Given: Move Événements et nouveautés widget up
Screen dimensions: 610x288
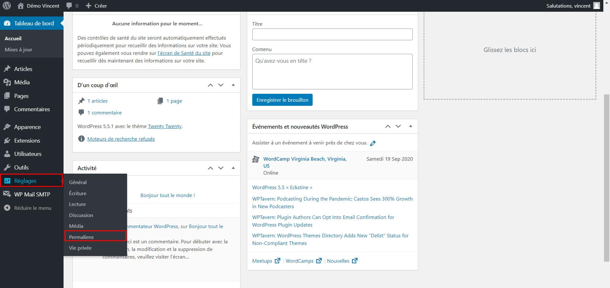Looking at the screenshot, I should (388, 126).
